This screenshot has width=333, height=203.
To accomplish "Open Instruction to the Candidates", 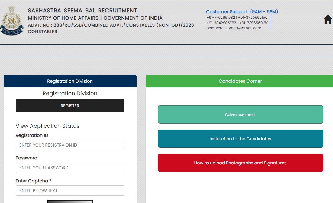I will [x=240, y=139].
